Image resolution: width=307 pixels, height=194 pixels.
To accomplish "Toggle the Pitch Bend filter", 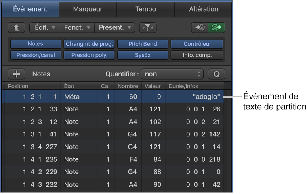I will point(143,44).
